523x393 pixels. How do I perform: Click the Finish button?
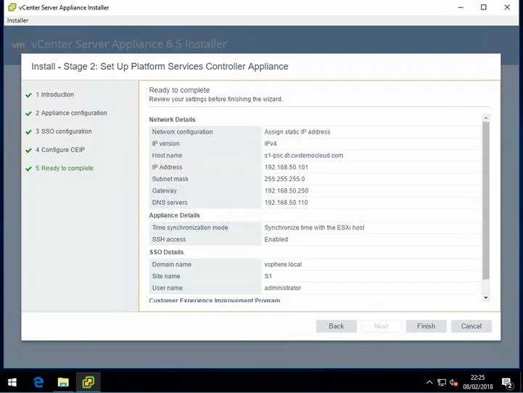point(426,326)
